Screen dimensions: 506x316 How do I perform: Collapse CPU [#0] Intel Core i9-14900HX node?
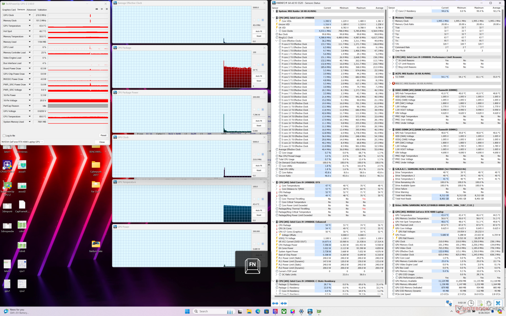[273, 18]
